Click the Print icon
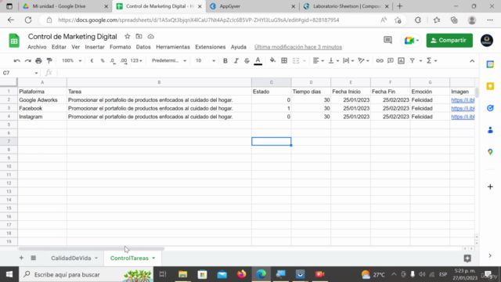The width and height of the screenshot is (501, 282). click(x=38, y=61)
